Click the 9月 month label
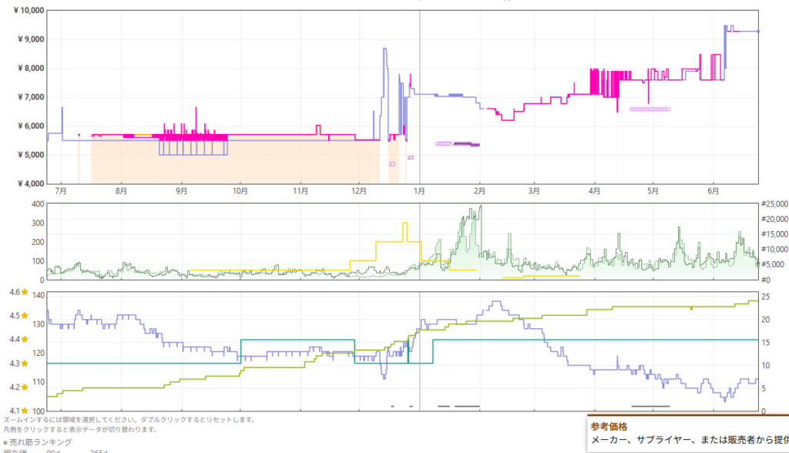Screen dimensions: 789x453 [x=182, y=191]
